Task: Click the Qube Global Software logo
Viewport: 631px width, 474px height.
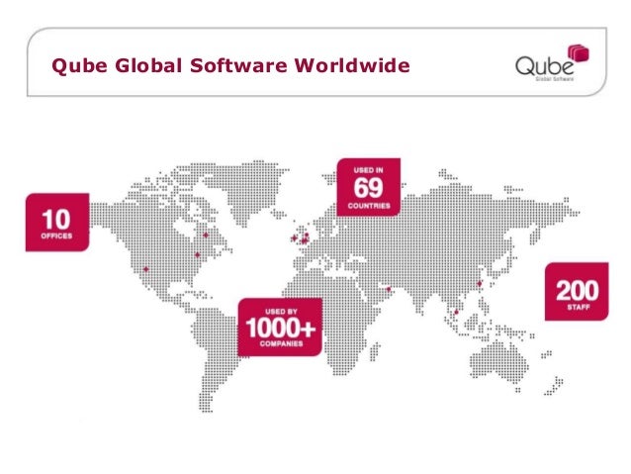Action: pos(552,62)
